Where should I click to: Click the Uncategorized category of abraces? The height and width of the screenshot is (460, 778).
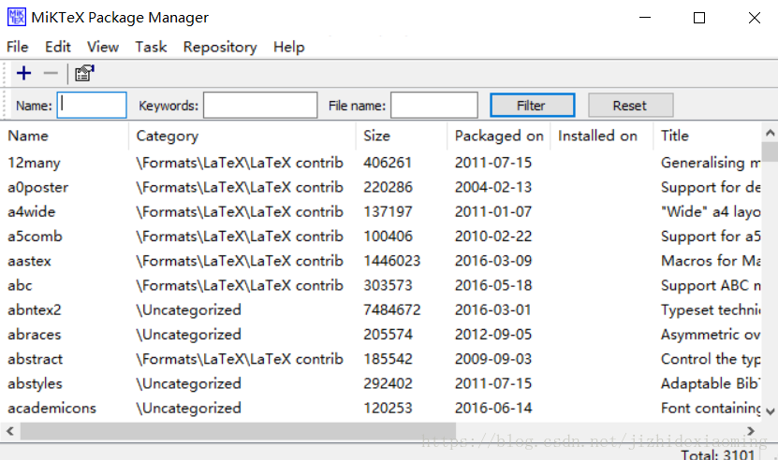188,335
